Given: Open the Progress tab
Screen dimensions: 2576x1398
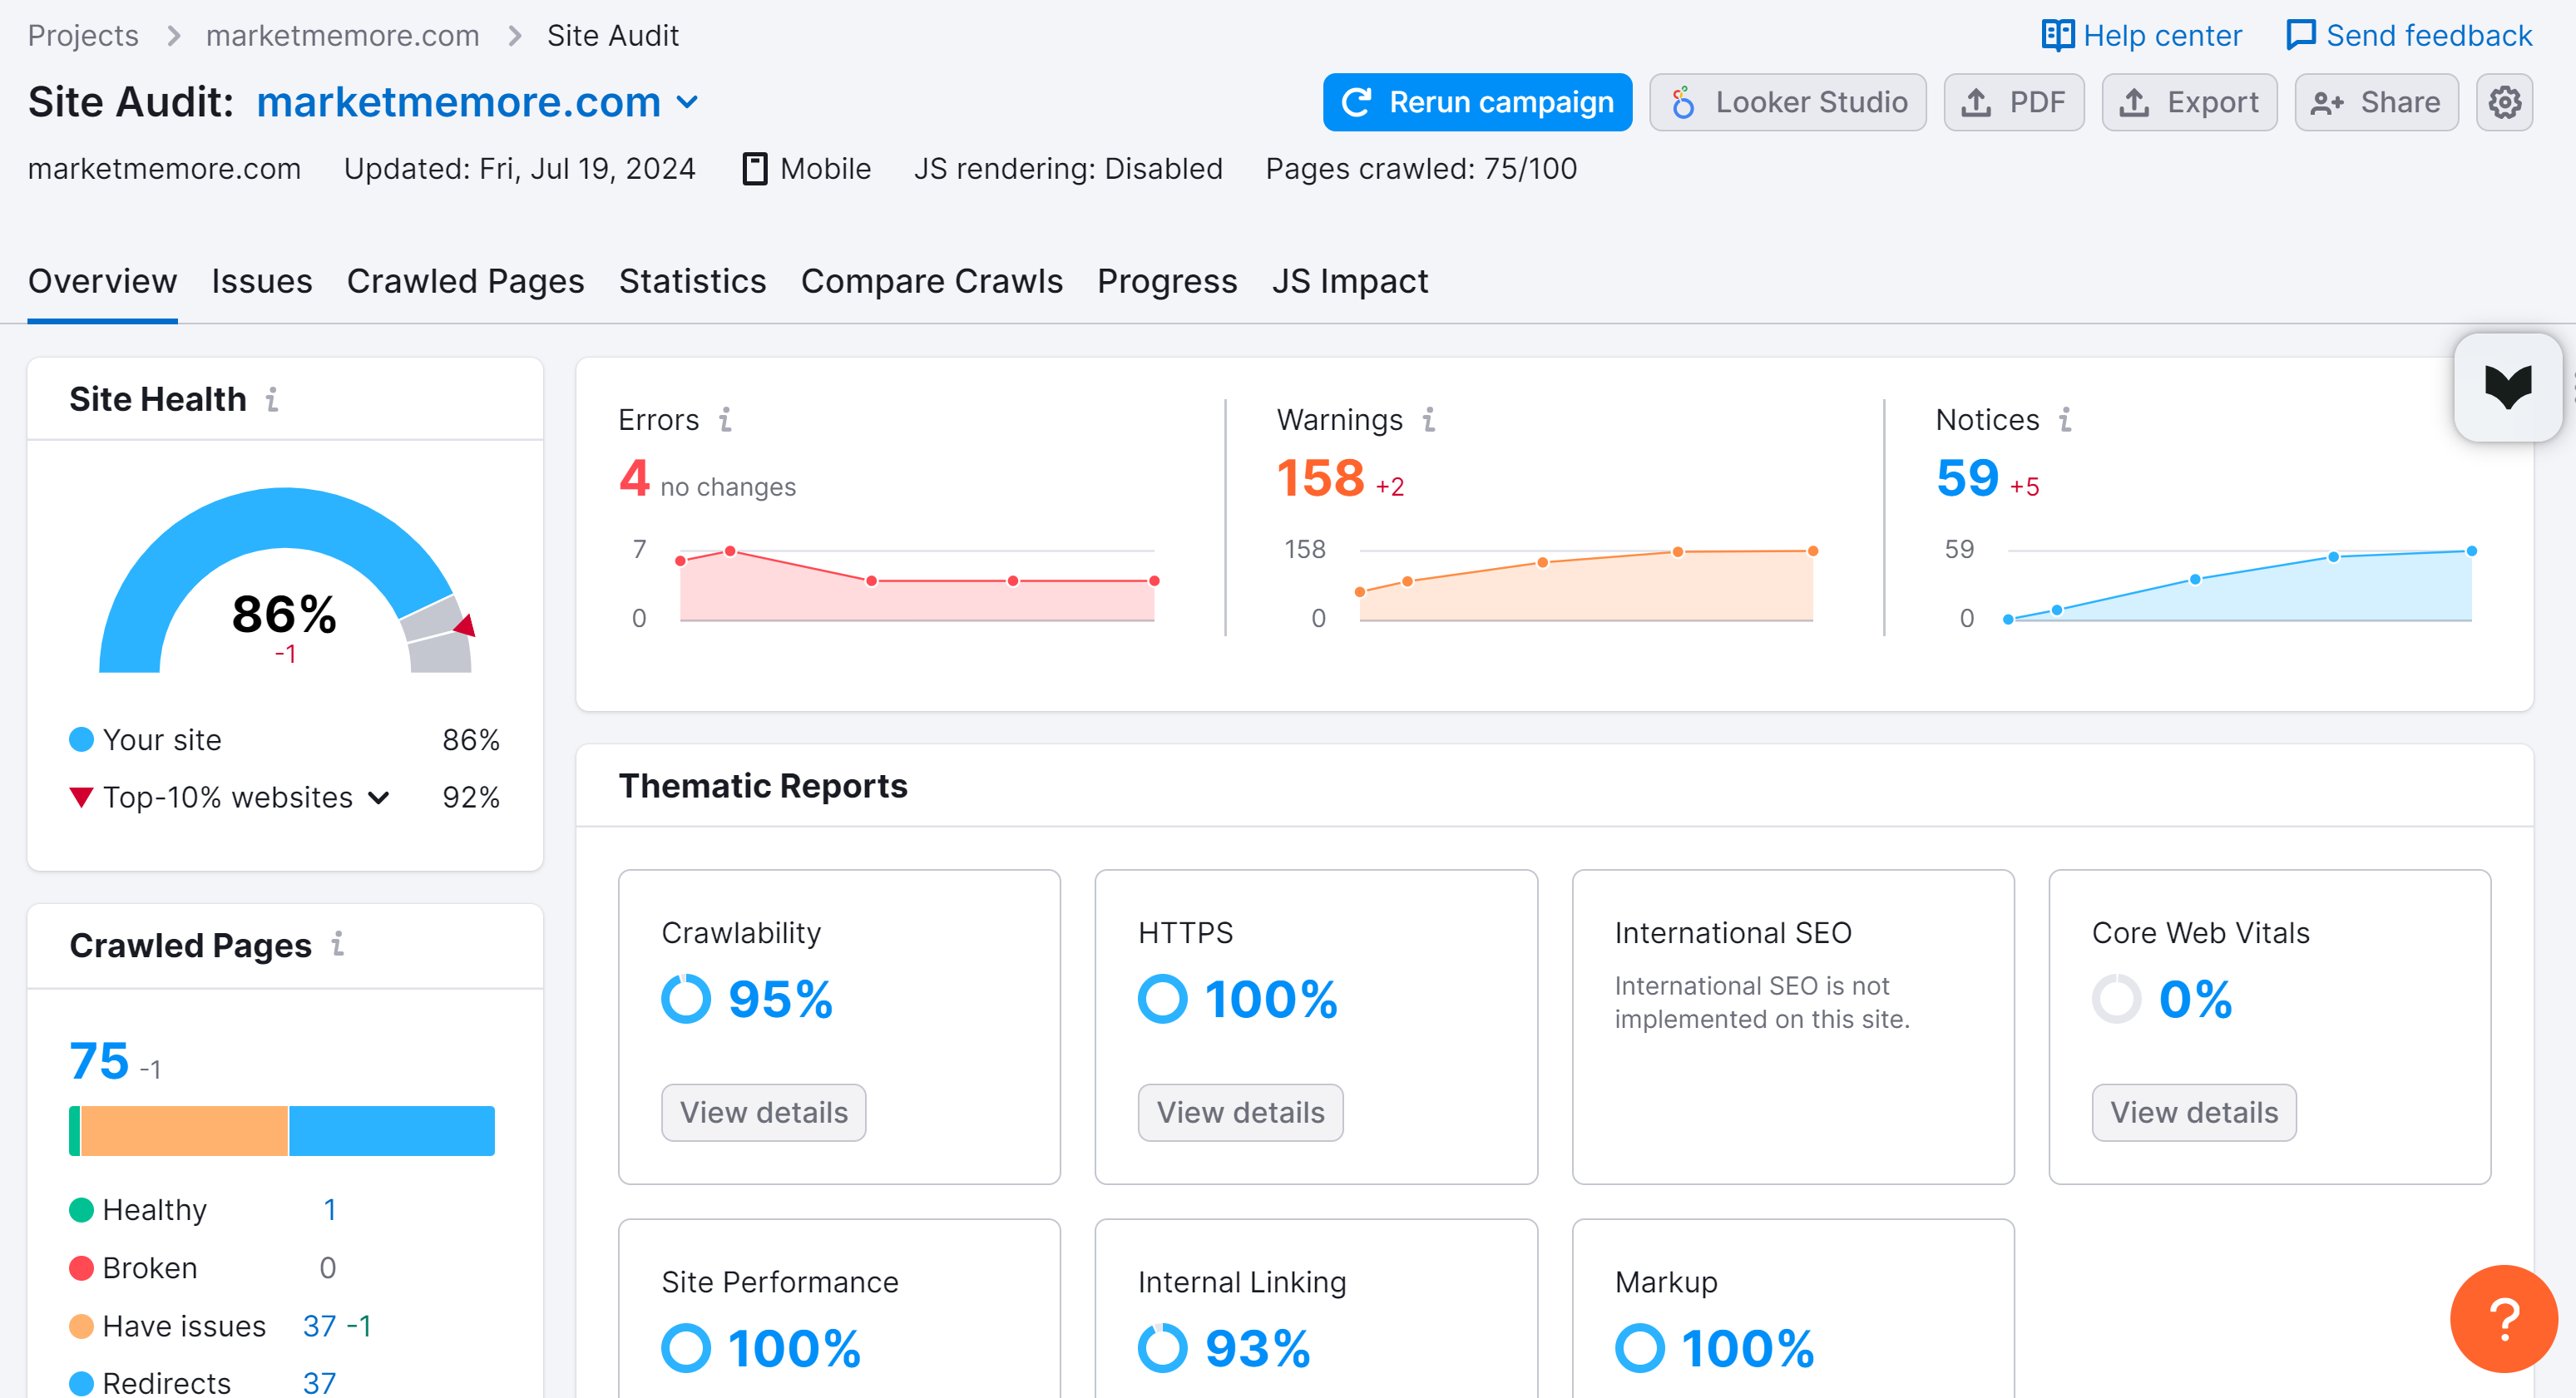Looking at the screenshot, I should point(1167,282).
